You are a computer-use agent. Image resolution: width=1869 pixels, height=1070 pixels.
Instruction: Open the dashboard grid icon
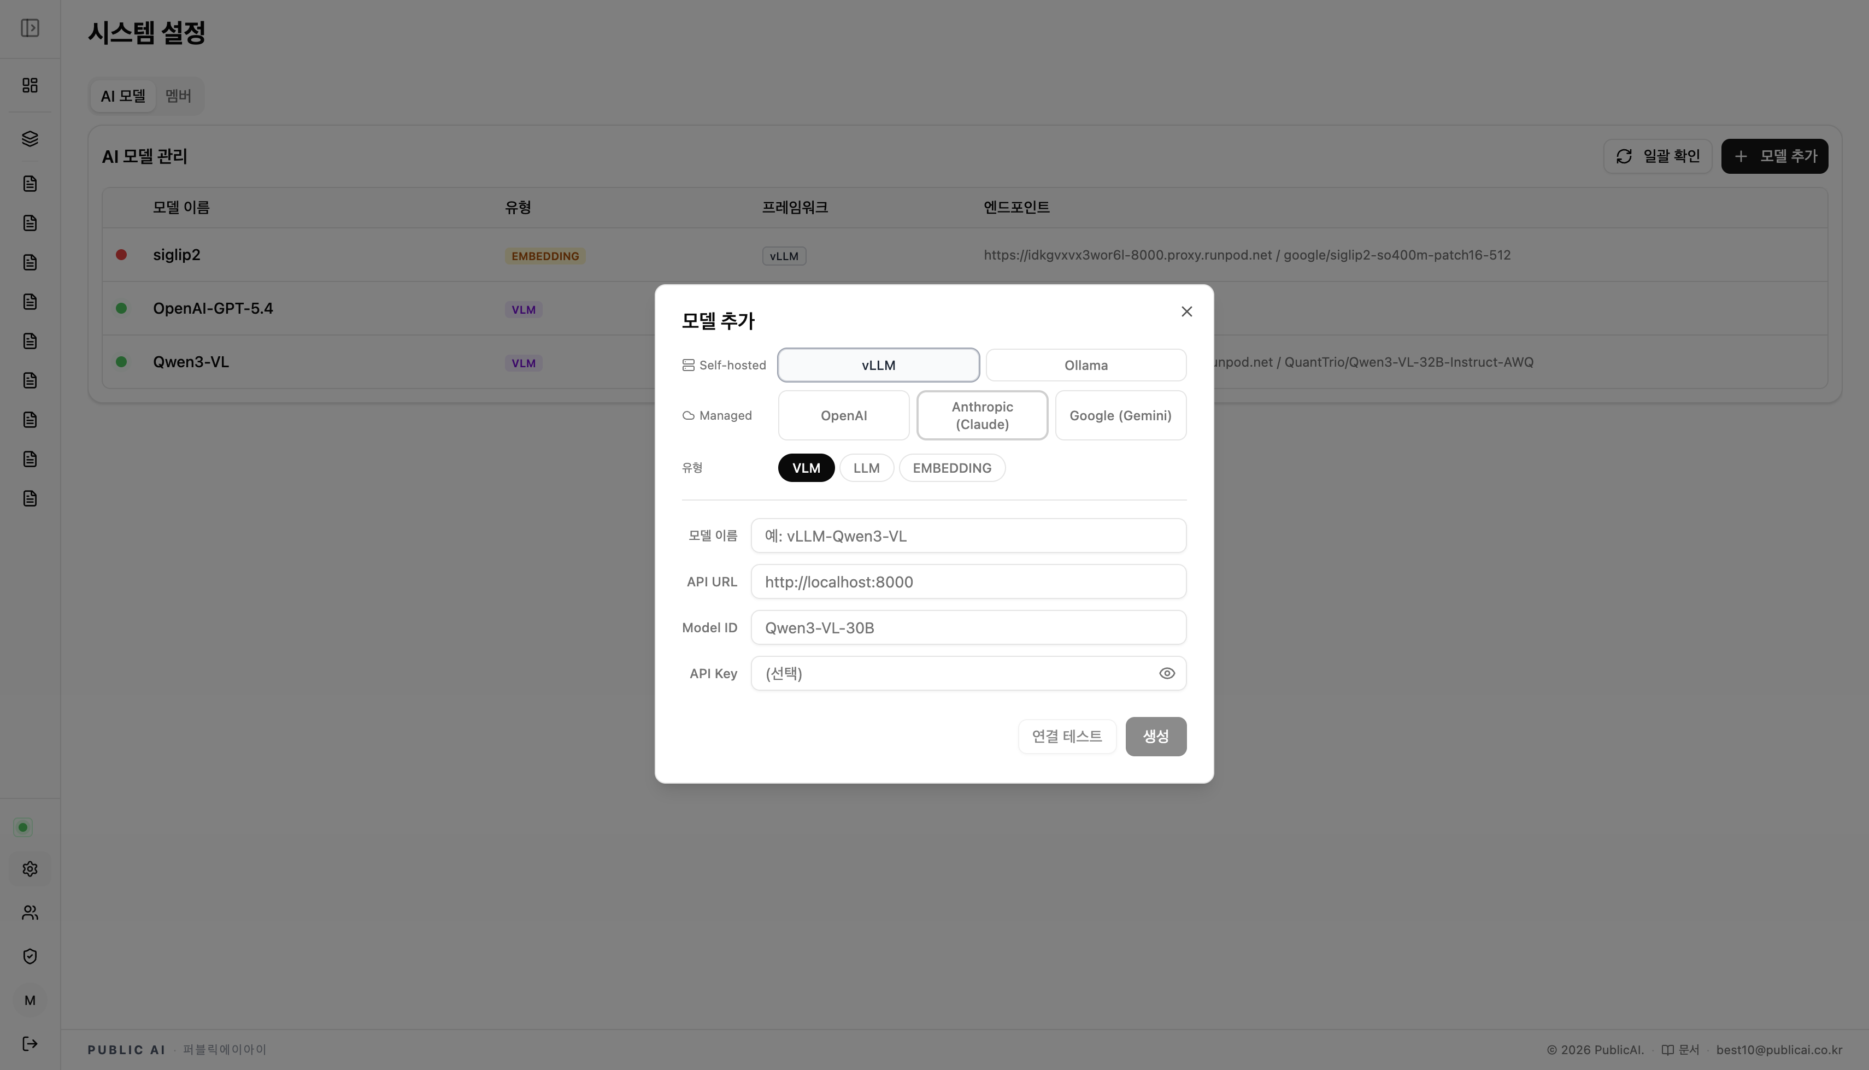(x=30, y=85)
